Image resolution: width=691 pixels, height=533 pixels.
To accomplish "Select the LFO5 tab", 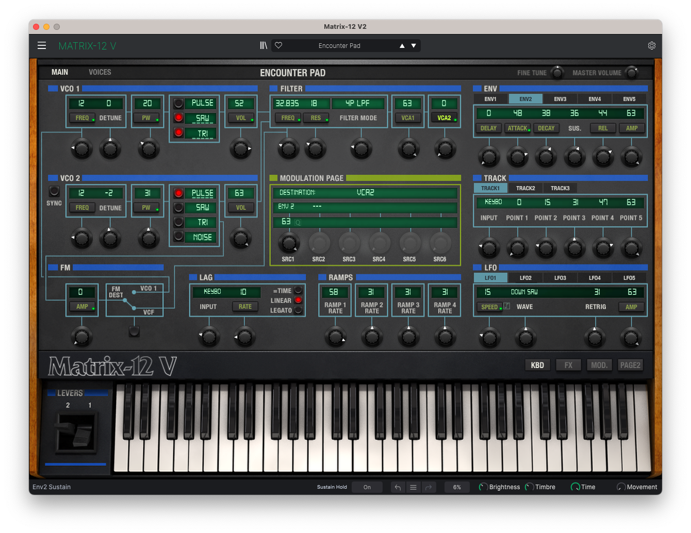I will pyautogui.click(x=629, y=278).
